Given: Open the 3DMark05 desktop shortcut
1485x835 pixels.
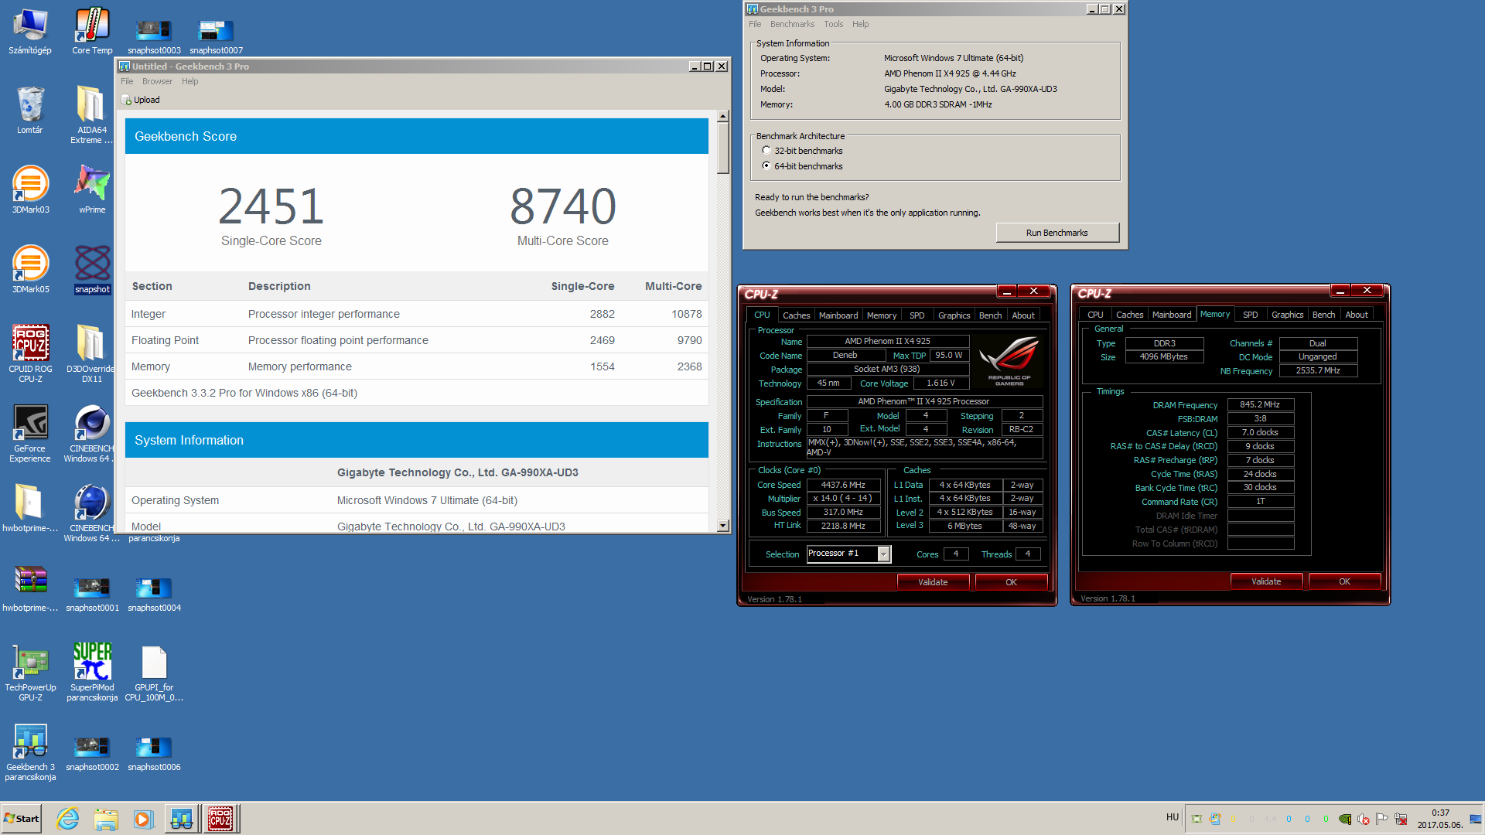Looking at the screenshot, I should coord(30,269).
